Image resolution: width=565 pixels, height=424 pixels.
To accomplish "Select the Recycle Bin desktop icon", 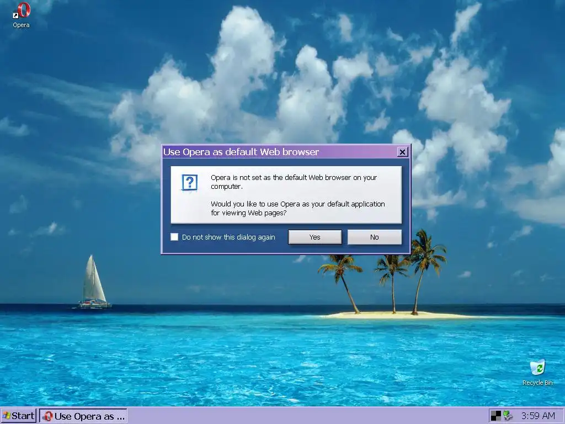I will (x=537, y=372).
